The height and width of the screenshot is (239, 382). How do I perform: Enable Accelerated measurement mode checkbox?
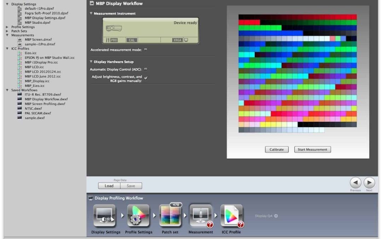point(145,50)
